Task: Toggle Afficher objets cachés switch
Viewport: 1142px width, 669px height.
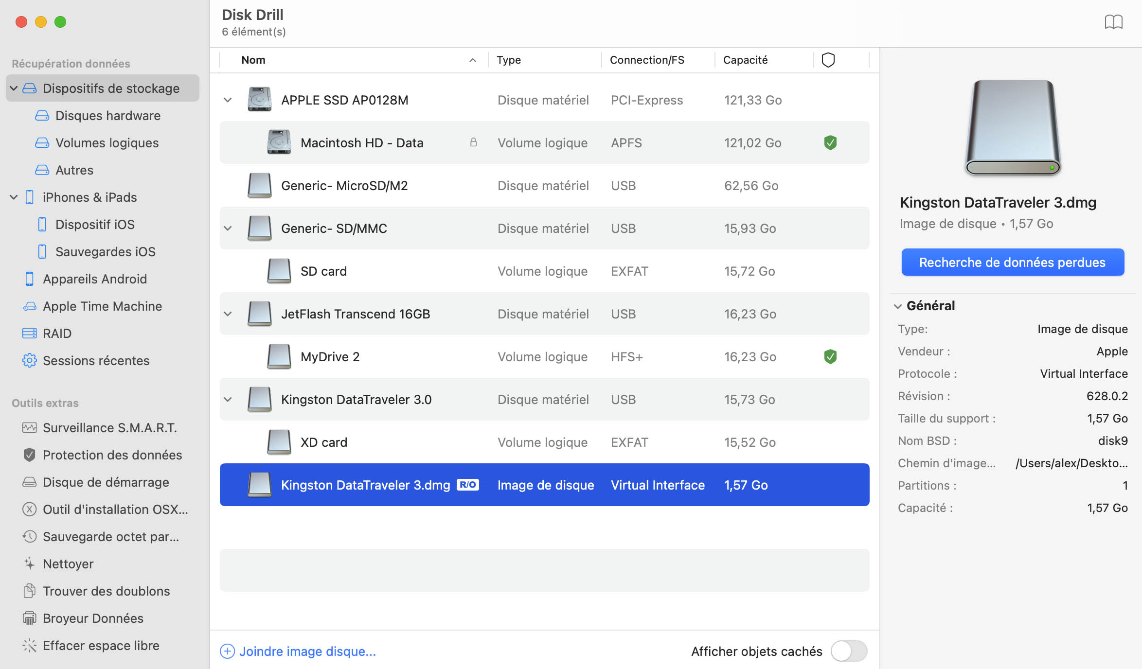Action: tap(849, 651)
